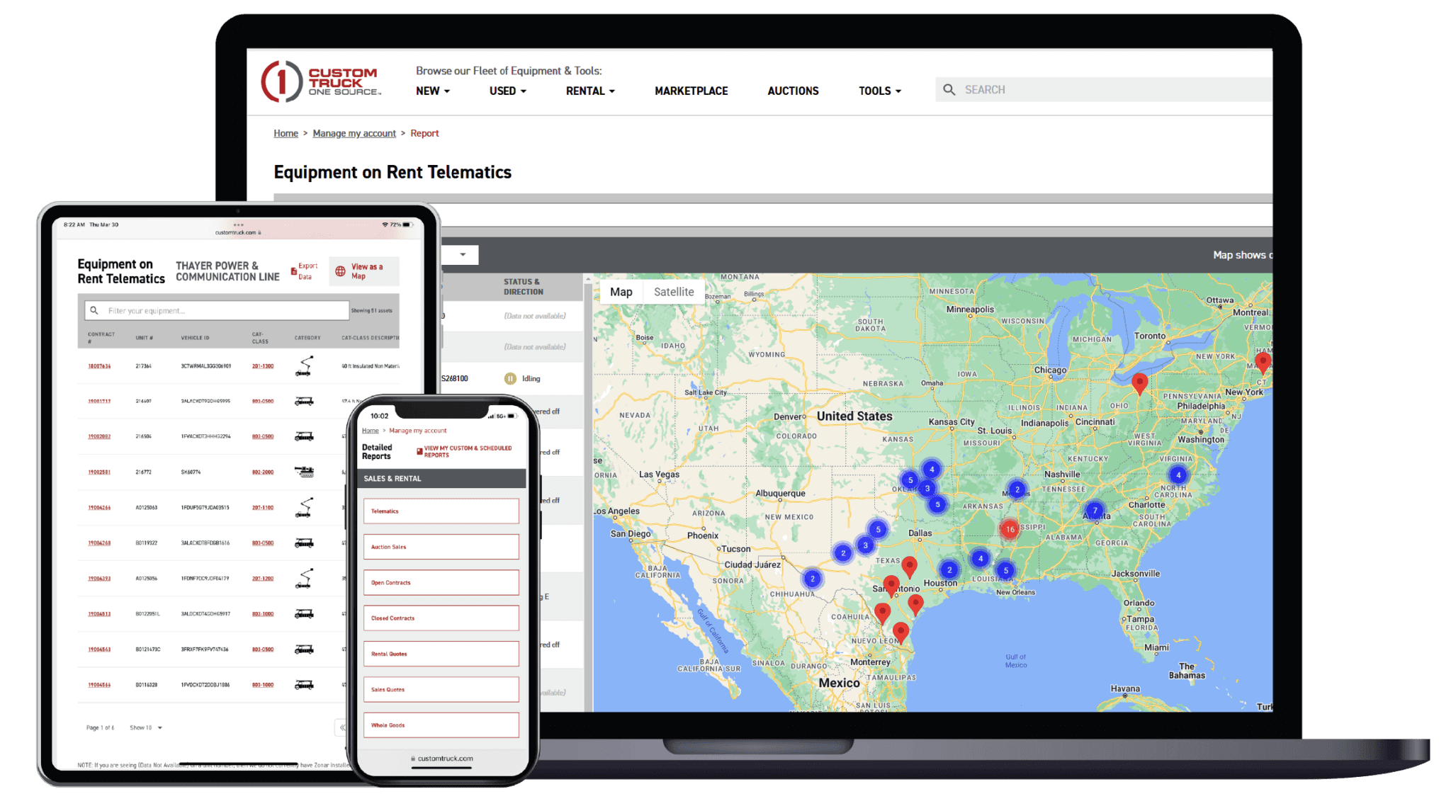Tap the Home breadcrumb link on phone
Image resolution: width=1451 pixels, height=806 pixels.
click(370, 431)
